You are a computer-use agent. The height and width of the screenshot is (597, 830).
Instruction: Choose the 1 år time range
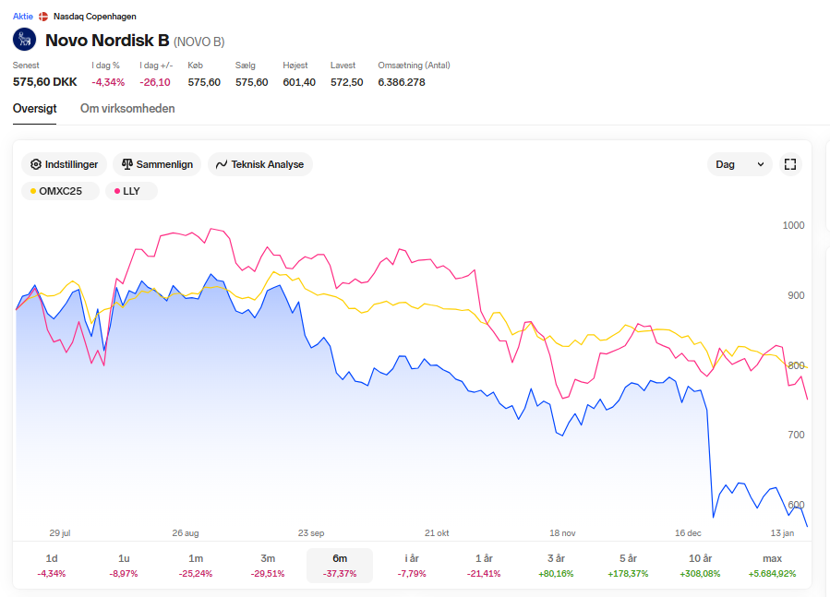484,566
